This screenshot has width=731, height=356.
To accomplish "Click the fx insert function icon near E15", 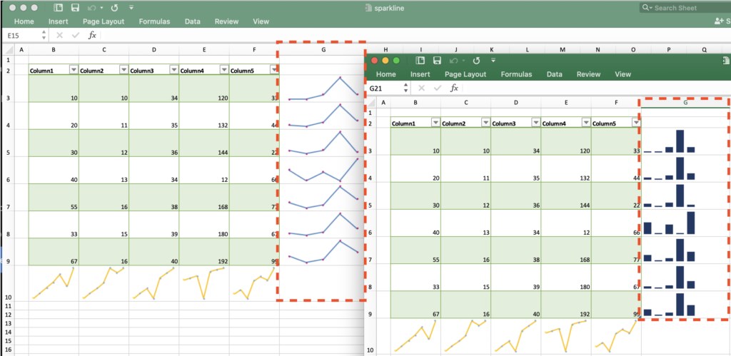I will (92, 35).
